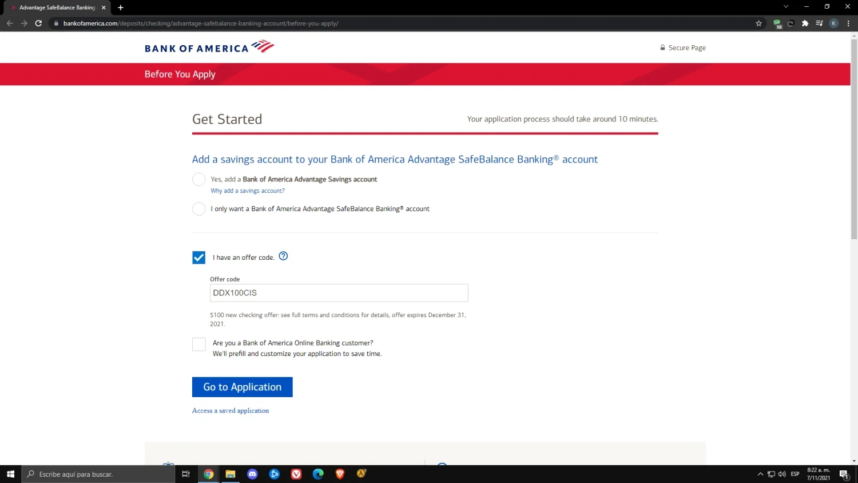Open Task View on the taskbar
The image size is (858, 483).
point(185,474)
